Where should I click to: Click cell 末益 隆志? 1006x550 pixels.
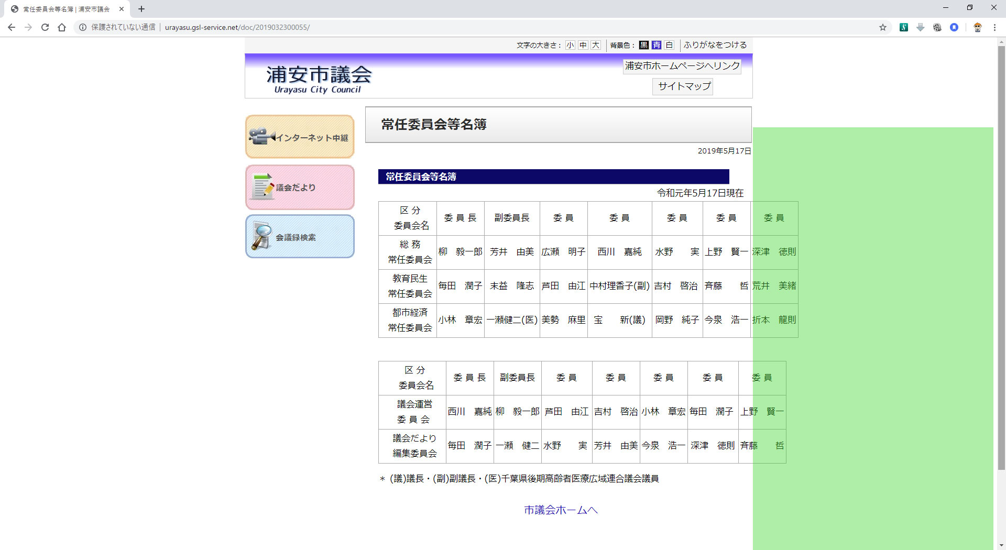coord(512,286)
